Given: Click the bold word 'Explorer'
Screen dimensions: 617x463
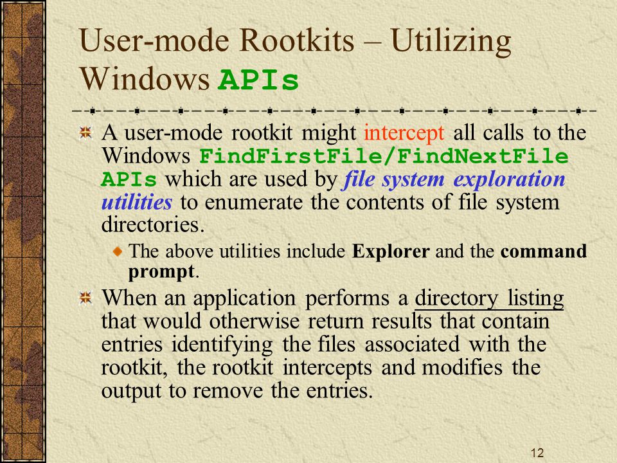Looking at the screenshot, I should tap(390, 251).
